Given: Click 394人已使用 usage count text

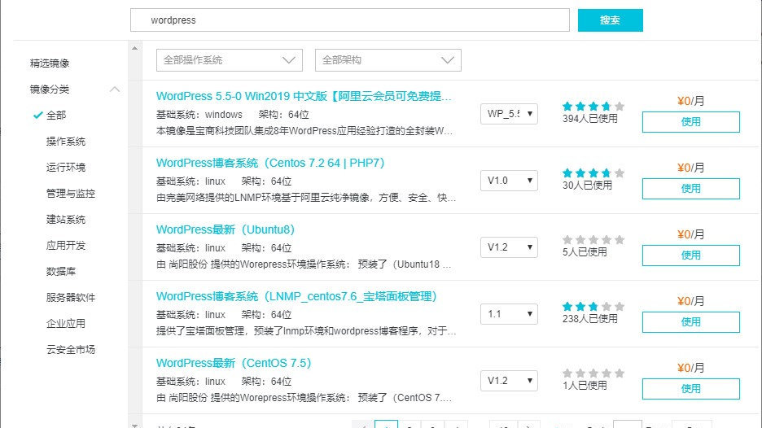Looking at the screenshot, I should (x=590, y=119).
